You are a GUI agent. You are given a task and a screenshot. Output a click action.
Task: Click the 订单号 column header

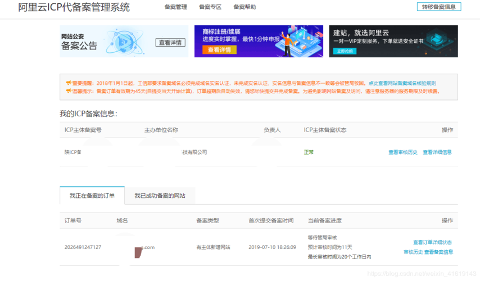coord(73,221)
